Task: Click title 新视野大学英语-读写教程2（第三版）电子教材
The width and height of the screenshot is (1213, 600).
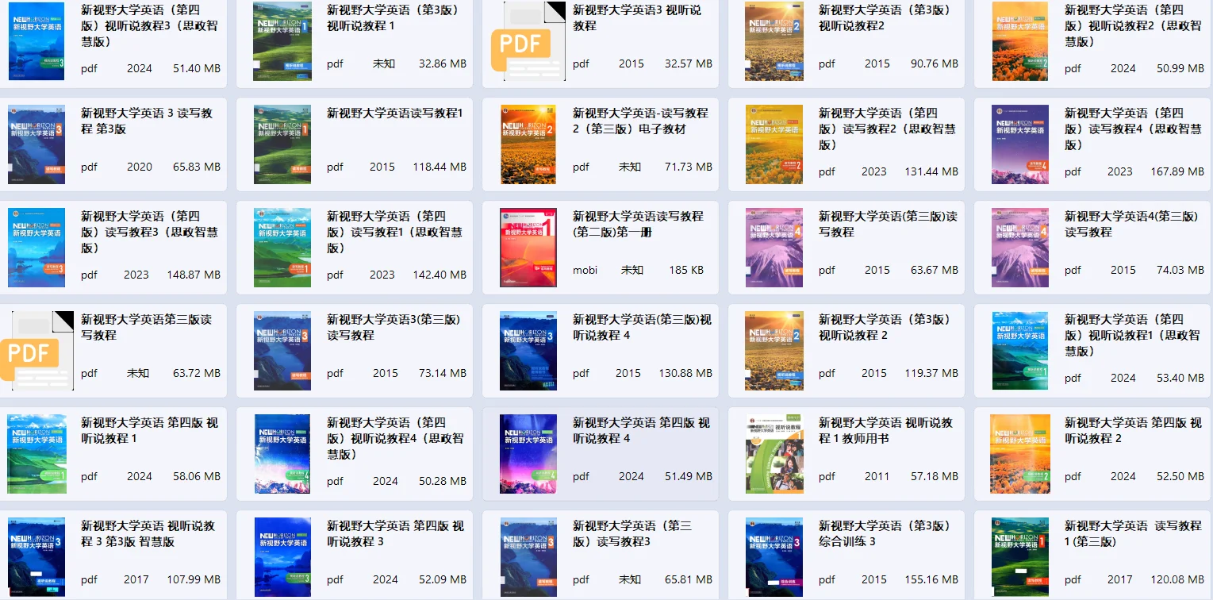Action: [640, 121]
